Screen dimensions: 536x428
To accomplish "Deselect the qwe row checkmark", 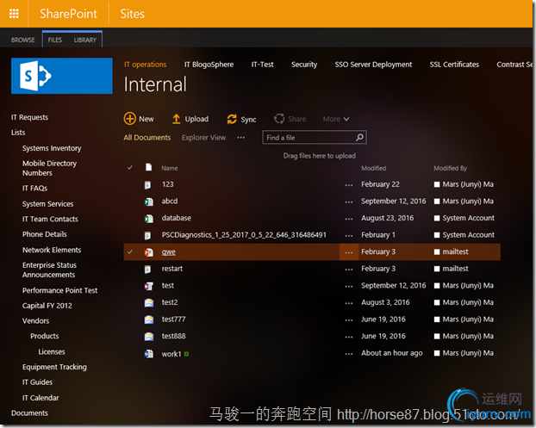I will (x=130, y=251).
